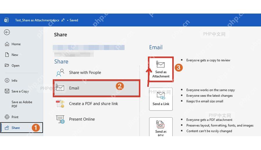
Task: Click the large Share page heading
Action: [60, 35]
